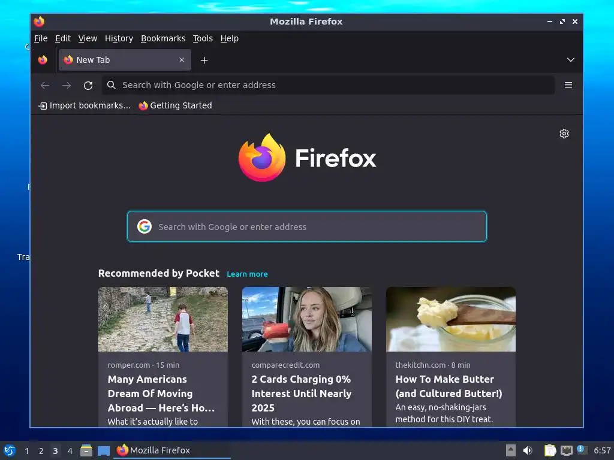The height and width of the screenshot is (460, 614).
Task: Click the address bar search field
Action: pos(328,85)
